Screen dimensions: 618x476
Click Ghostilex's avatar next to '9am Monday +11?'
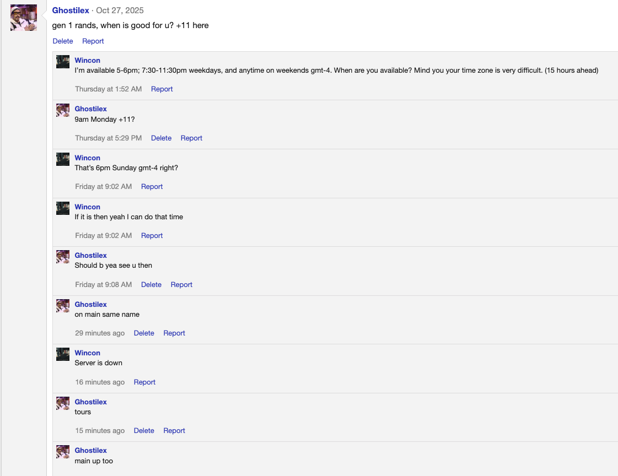62,110
